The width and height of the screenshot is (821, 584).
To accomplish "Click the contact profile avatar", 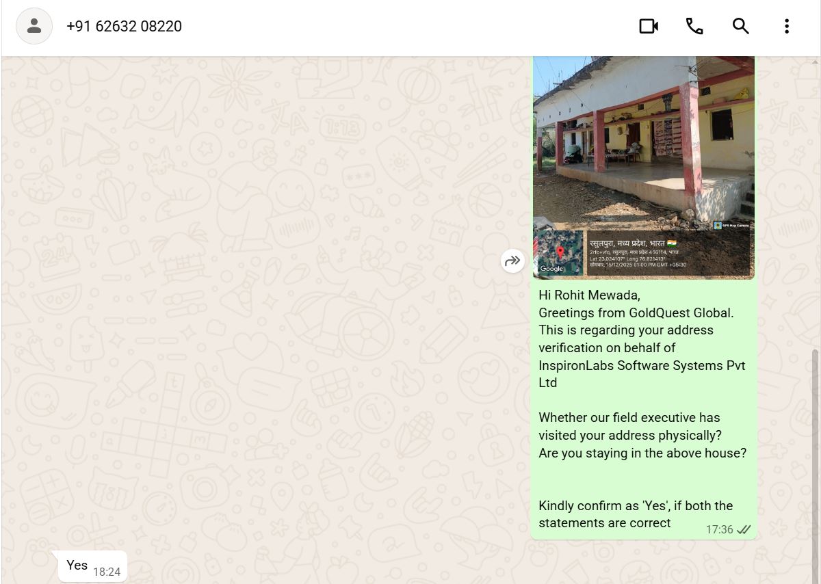I will click(x=34, y=27).
